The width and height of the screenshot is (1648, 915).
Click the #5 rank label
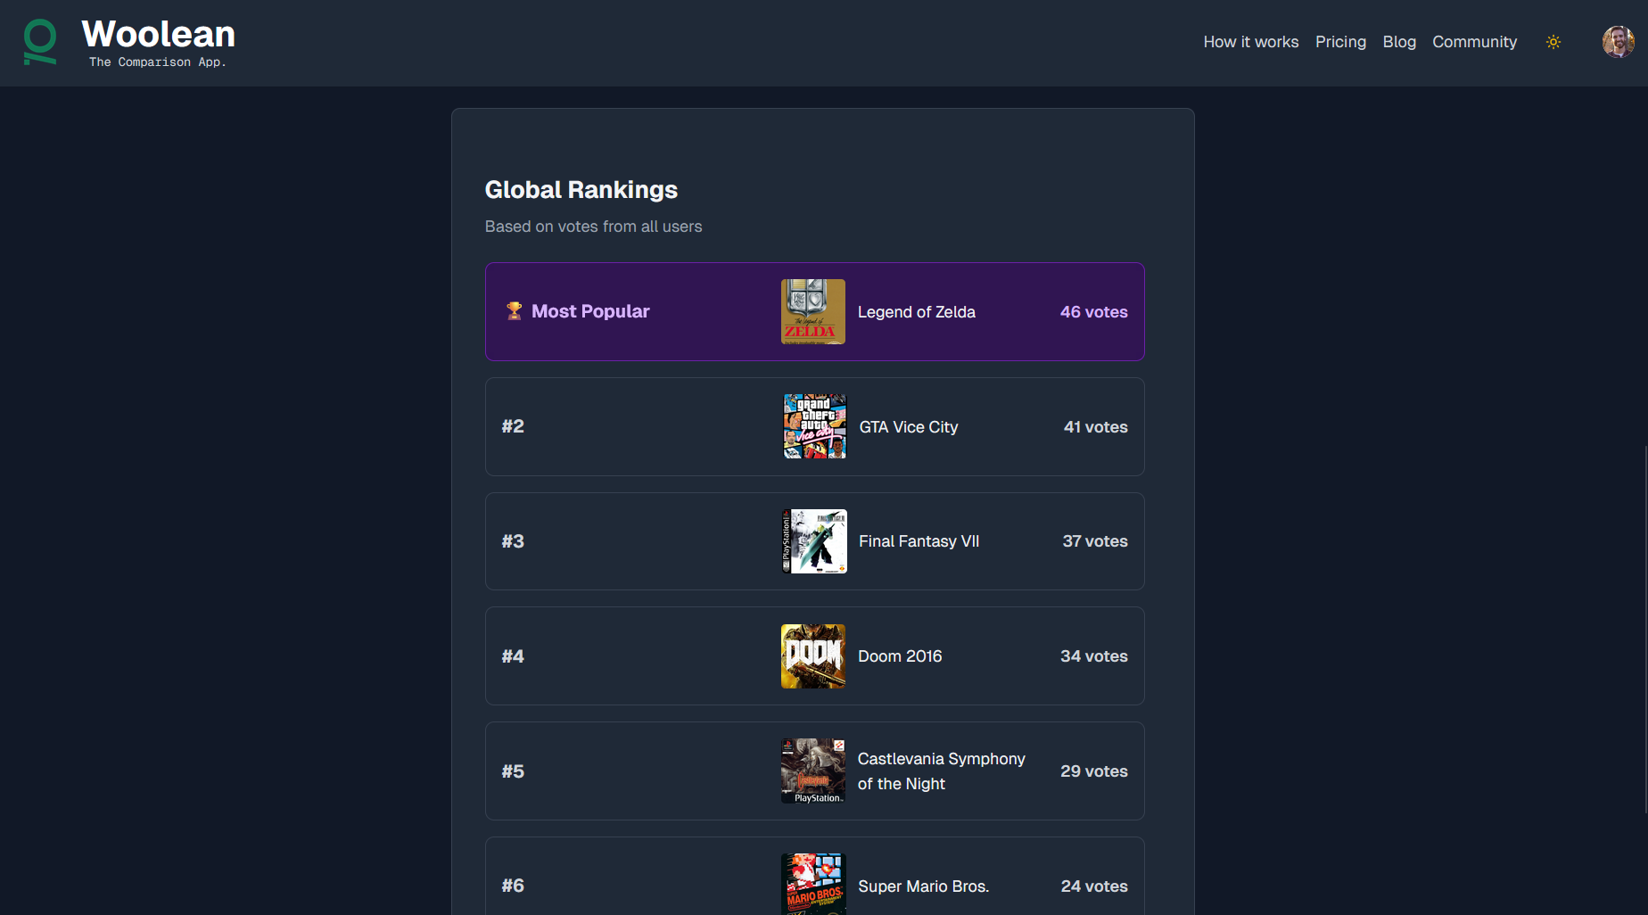tap(513, 771)
